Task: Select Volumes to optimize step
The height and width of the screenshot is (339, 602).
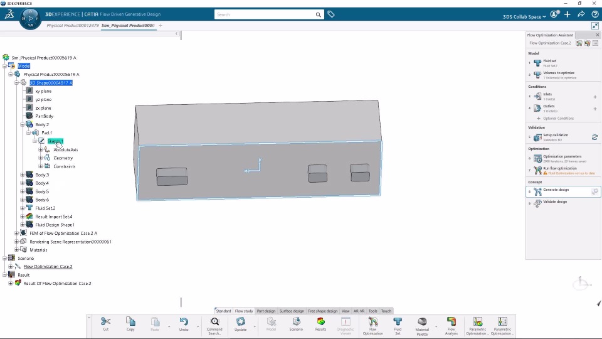Action: coord(563,75)
